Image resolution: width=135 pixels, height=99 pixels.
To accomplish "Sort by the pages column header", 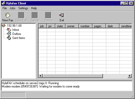I will [x=99, y=26].
